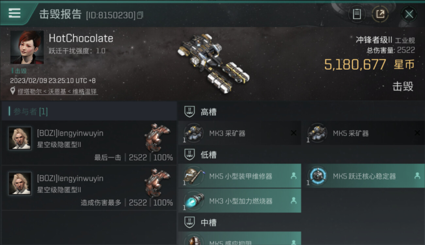The height and width of the screenshot is (245, 425).
Task: Open top-damage attacker's ship icon
Action: click(x=158, y=183)
